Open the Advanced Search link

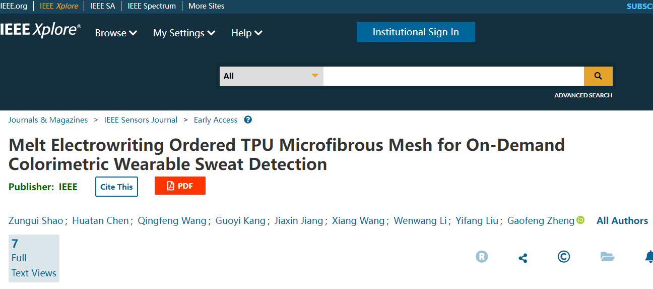583,95
